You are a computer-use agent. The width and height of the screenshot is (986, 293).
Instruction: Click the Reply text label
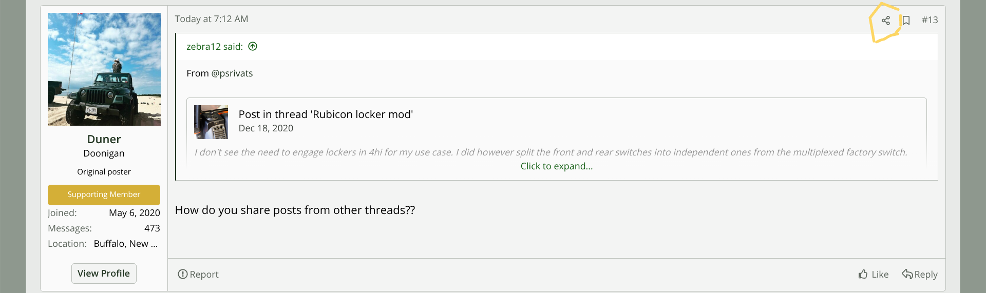926,275
